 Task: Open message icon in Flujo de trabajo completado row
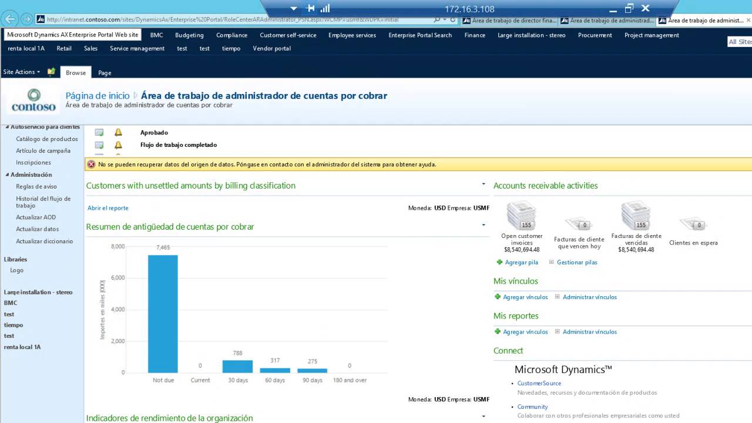(99, 145)
